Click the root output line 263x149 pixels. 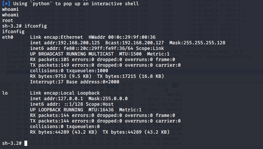tap(8, 21)
